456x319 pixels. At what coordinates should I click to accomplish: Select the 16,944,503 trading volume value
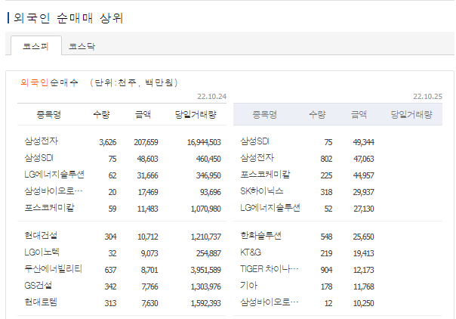click(x=204, y=142)
